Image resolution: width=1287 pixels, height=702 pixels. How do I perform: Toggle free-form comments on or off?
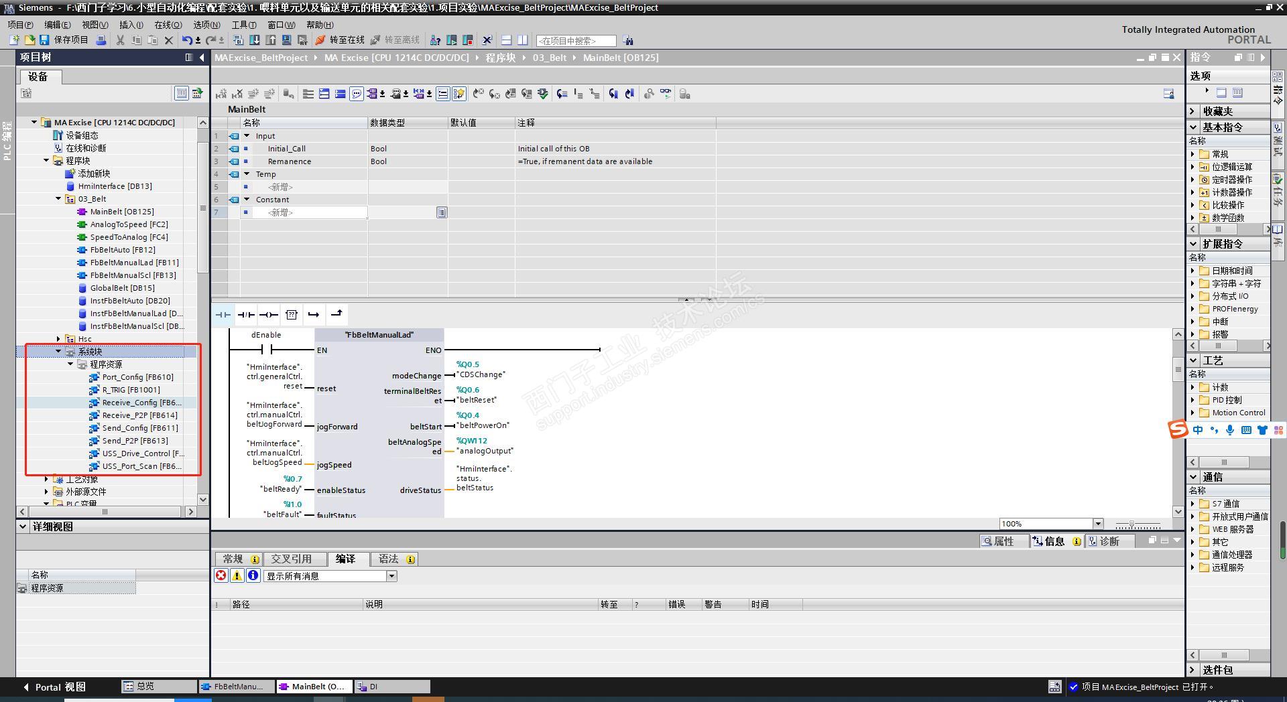pyautogui.click(x=357, y=94)
